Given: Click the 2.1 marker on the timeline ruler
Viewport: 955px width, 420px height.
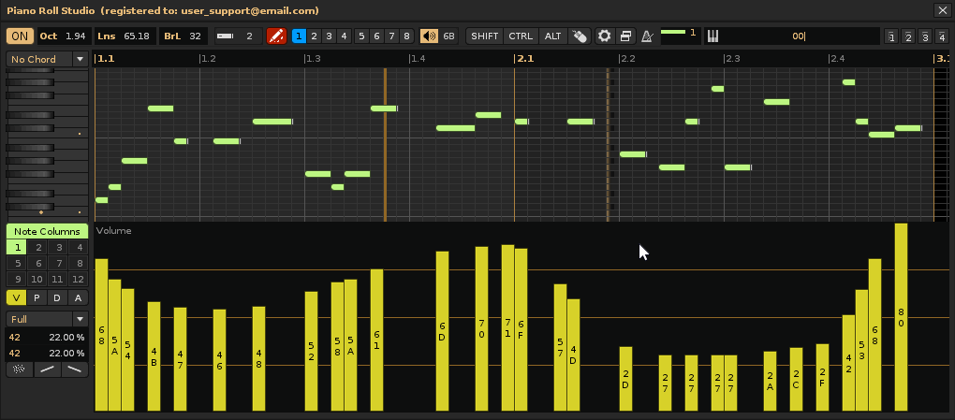Looking at the screenshot, I should 525,59.
